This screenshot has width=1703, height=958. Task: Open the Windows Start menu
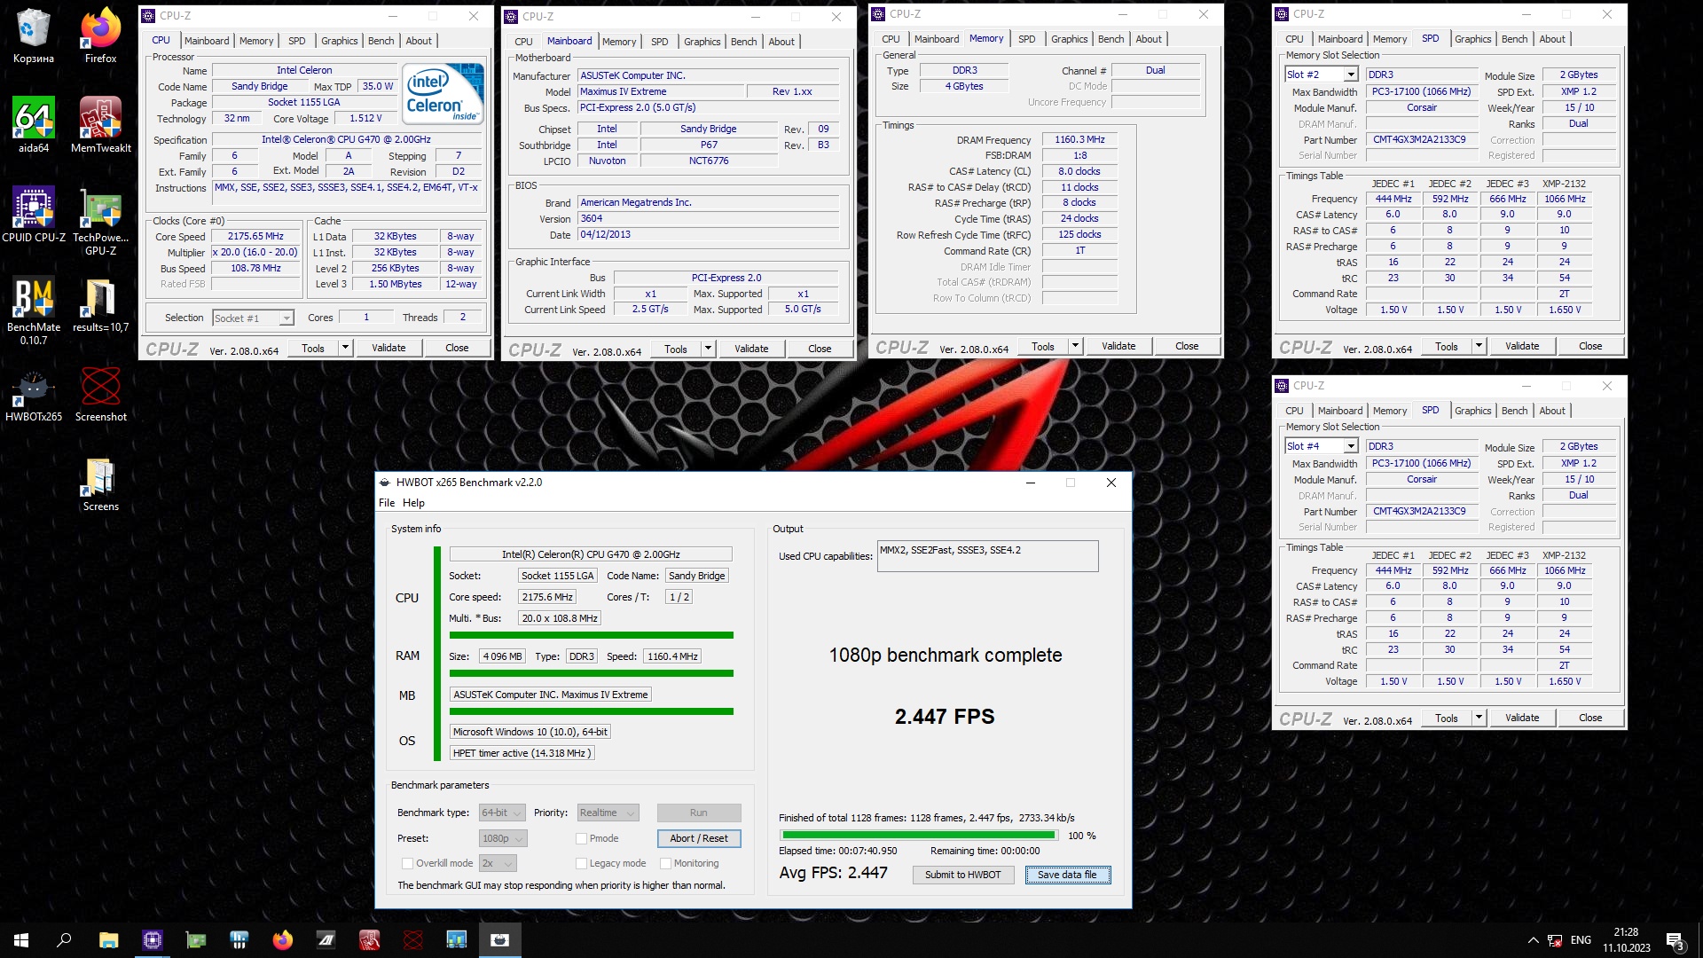21,940
